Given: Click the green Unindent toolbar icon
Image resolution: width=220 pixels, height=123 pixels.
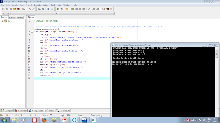Looking at the screenshot, I should 62,9.
